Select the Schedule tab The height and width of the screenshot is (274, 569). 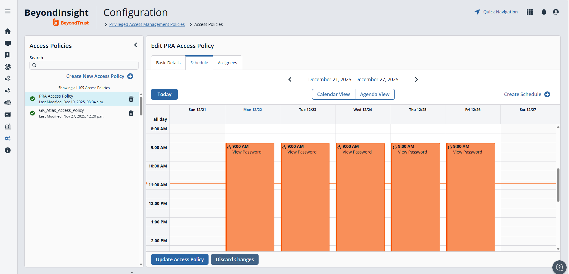point(199,63)
